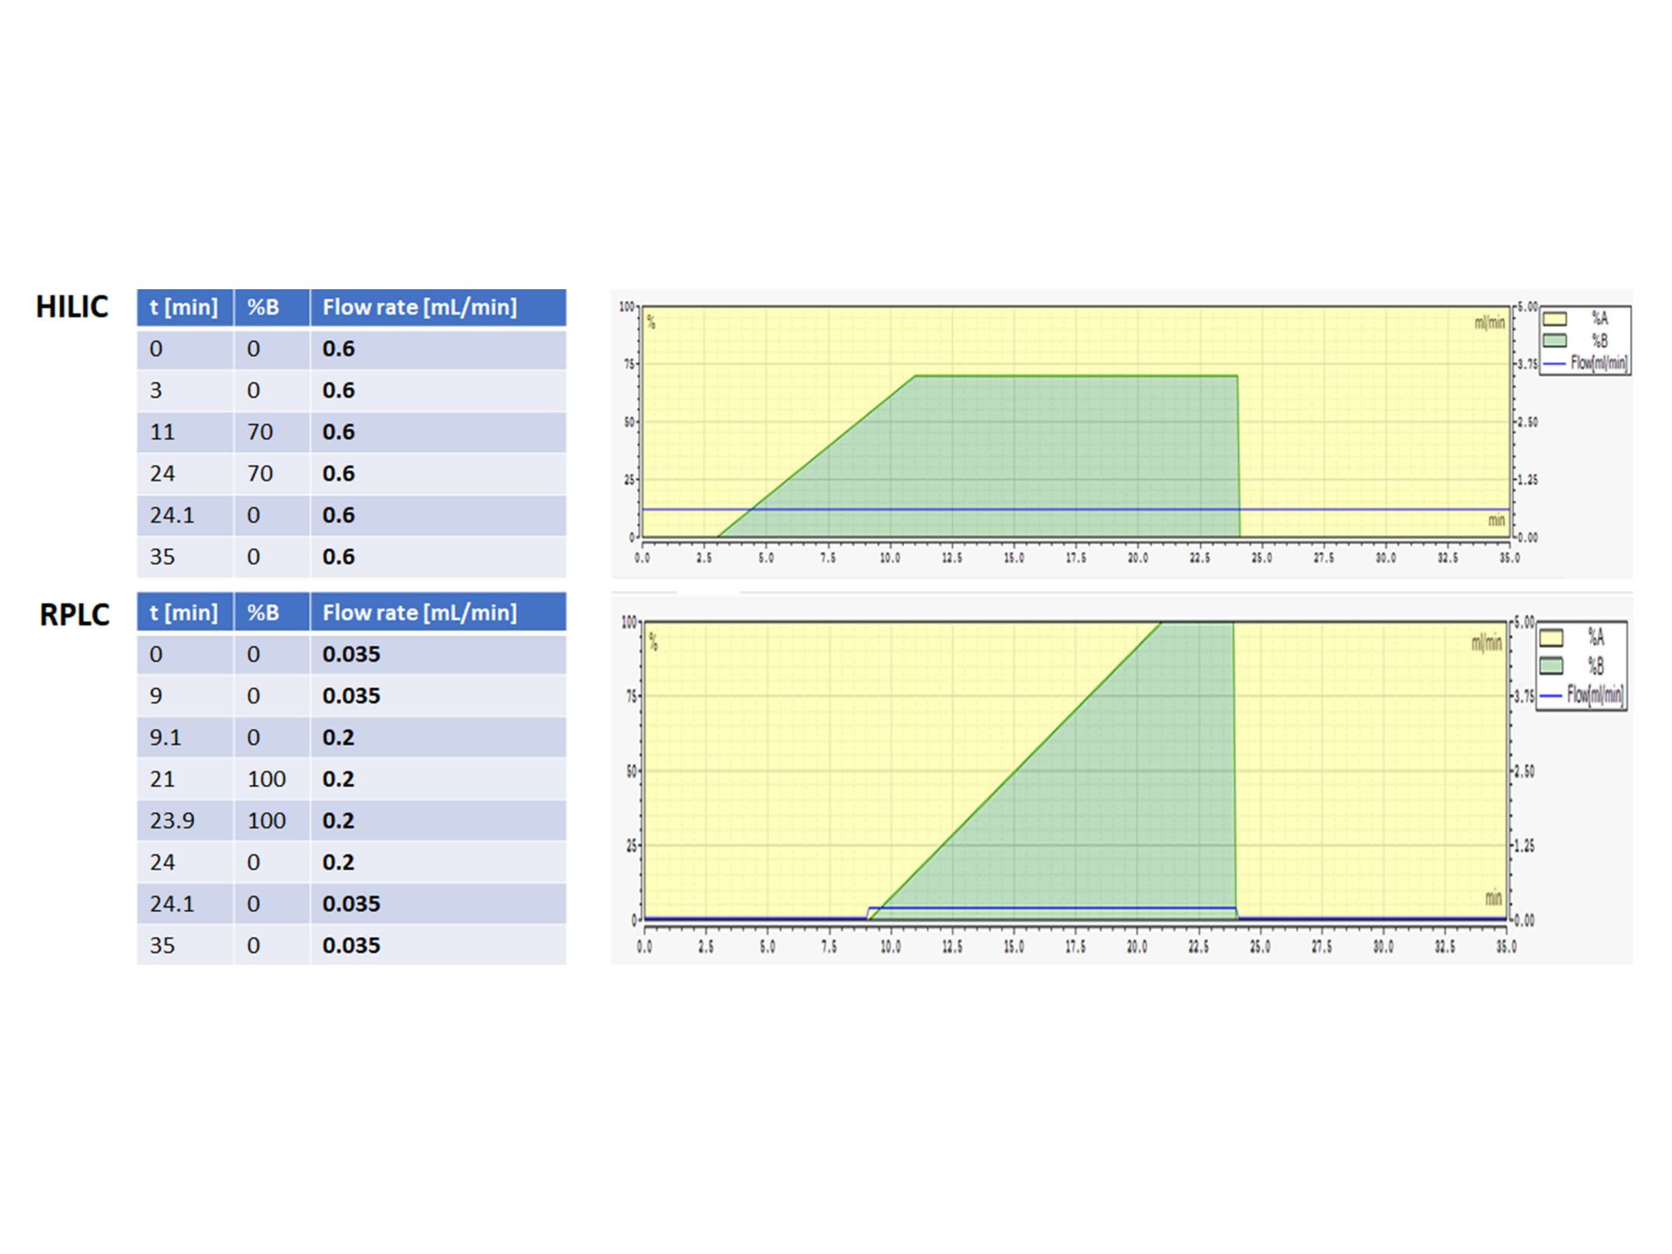Click the HILIC gradient plateau at 70 percent
The height and width of the screenshot is (1254, 1672).
[x=1076, y=376]
